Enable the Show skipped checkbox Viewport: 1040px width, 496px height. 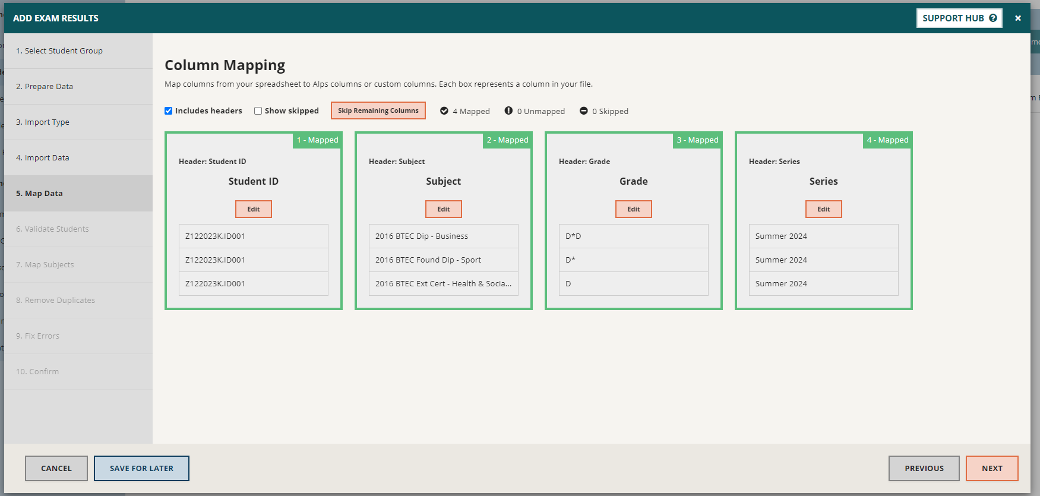click(258, 110)
